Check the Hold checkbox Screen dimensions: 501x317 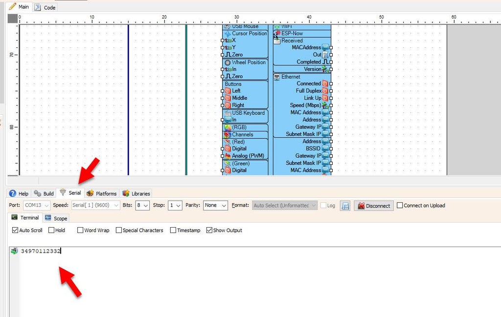point(51,230)
